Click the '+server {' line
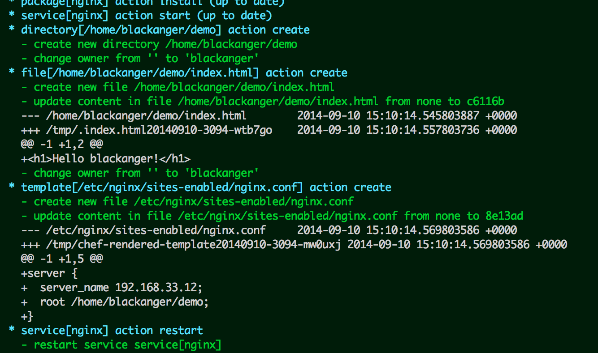 [49, 273]
